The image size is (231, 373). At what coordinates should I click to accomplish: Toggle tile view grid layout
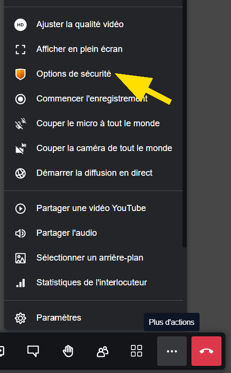[137, 351]
